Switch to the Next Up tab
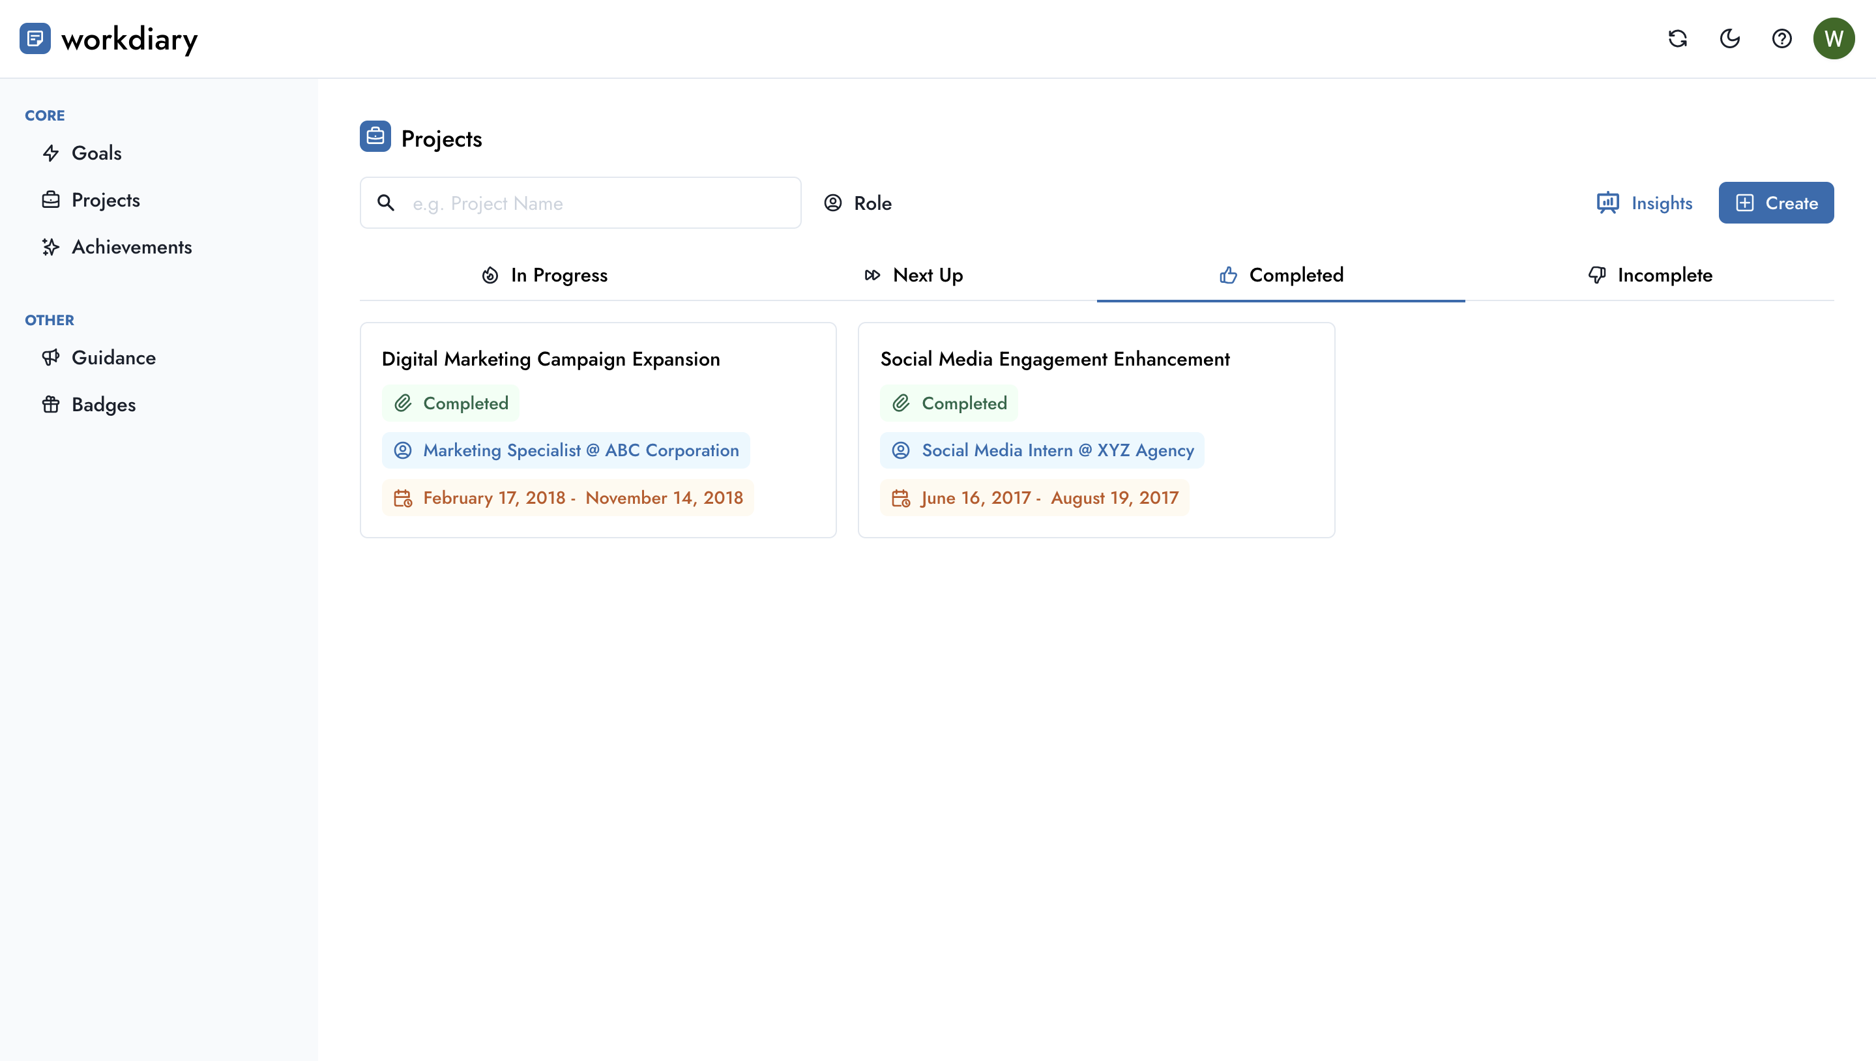 913,276
